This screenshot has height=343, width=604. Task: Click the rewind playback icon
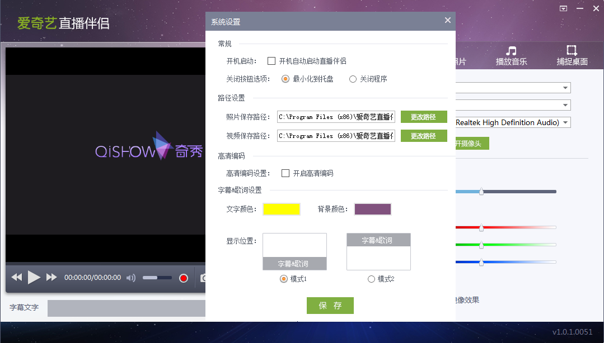coord(17,277)
